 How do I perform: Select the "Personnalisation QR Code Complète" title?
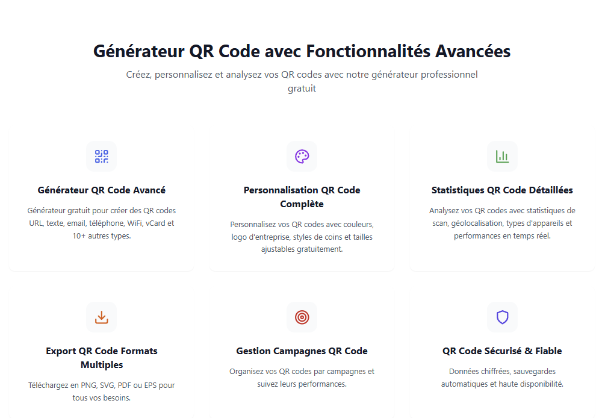click(x=302, y=197)
